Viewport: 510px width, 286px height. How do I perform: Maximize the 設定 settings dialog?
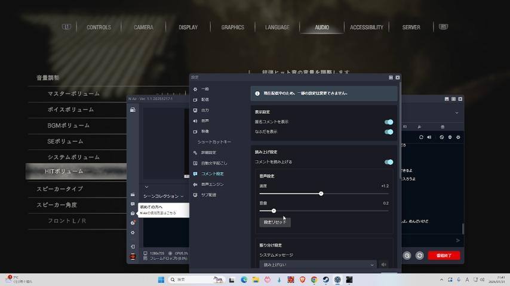point(391,77)
